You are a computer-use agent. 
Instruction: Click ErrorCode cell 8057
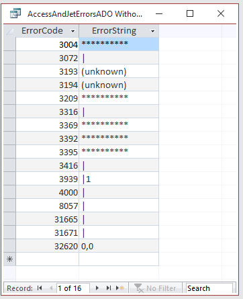pos(47,206)
